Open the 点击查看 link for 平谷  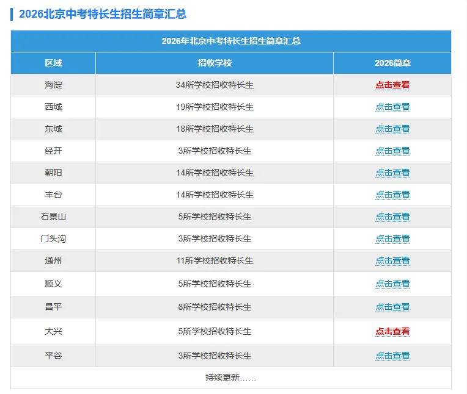[x=392, y=356]
